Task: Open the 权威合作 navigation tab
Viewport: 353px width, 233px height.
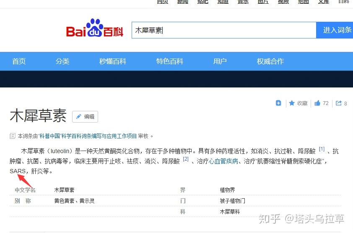Action: pyautogui.click(x=270, y=61)
